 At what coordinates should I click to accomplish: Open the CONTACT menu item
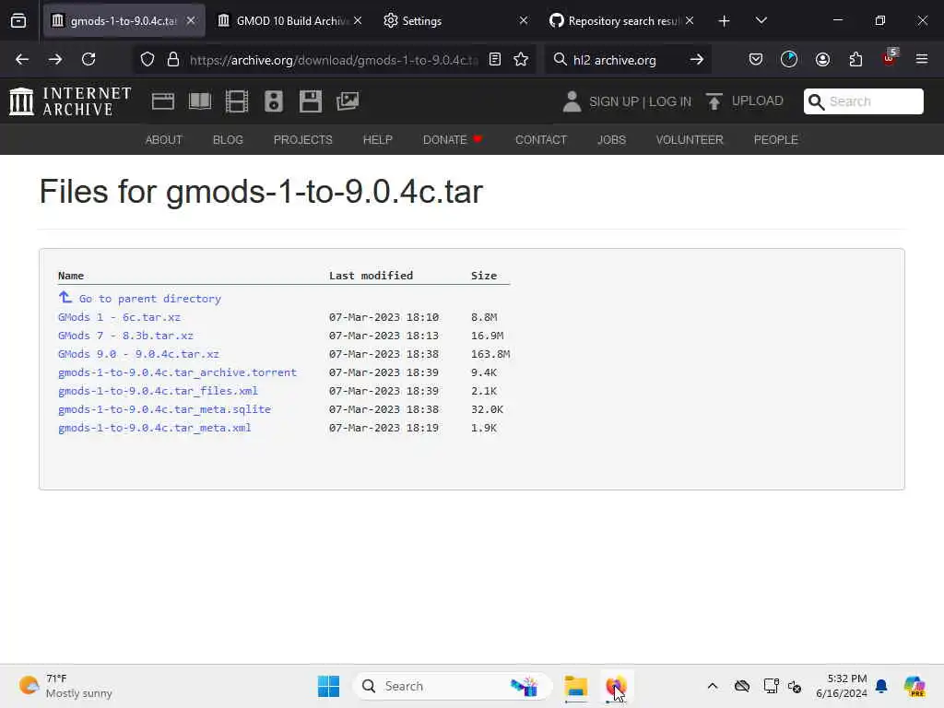tap(541, 140)
